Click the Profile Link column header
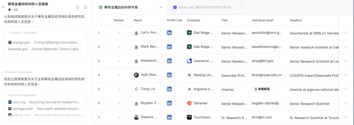The height and width of the screenshot is (125, 354). [174, 20]
